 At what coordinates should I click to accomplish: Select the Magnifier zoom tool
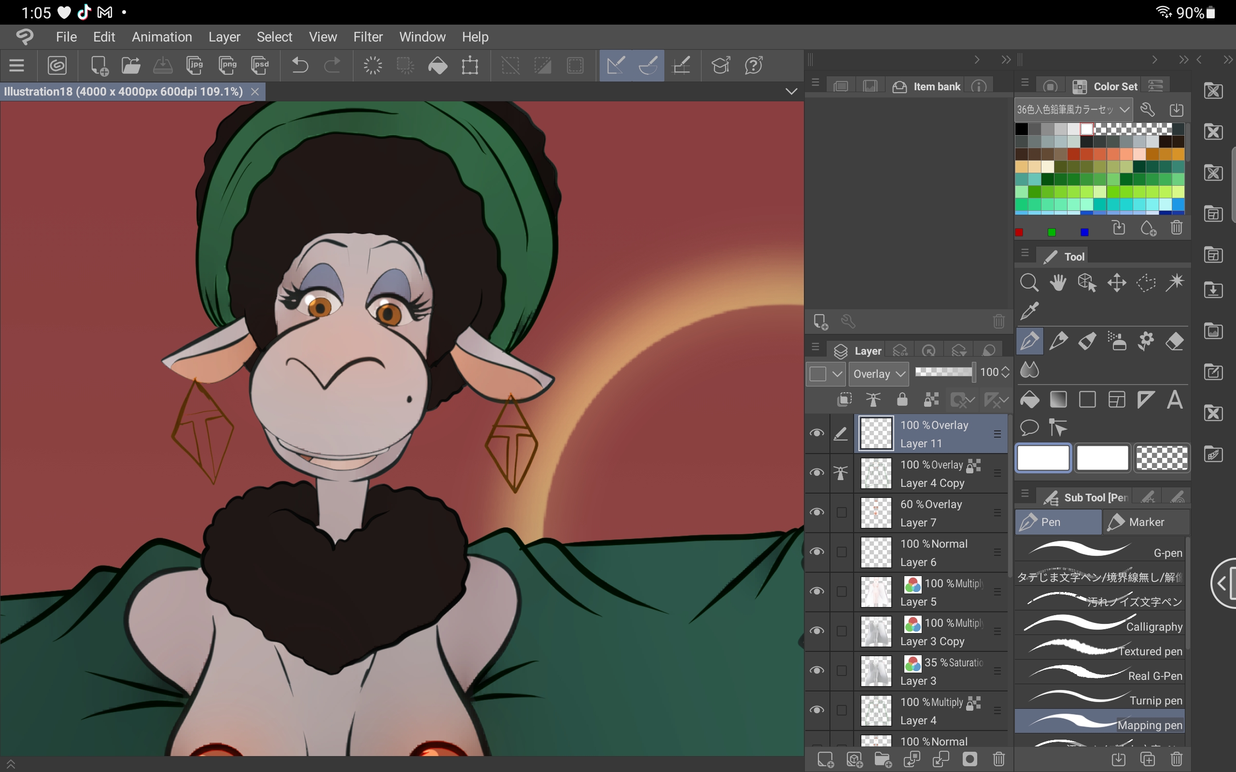[1029, 282]
